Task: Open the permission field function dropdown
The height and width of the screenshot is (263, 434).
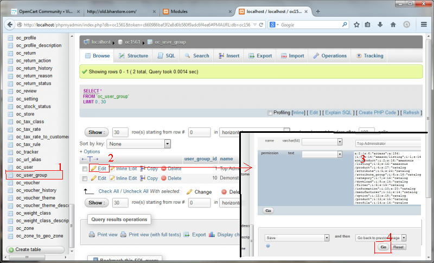Action: click(322, 155)
